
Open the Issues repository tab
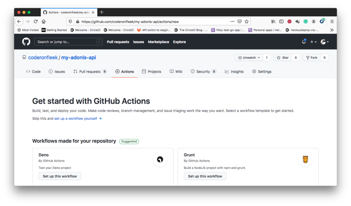click(57, 71)
